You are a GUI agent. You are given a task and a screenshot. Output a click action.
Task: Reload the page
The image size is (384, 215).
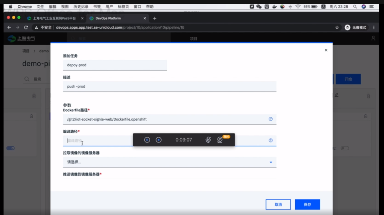[26, 27]
